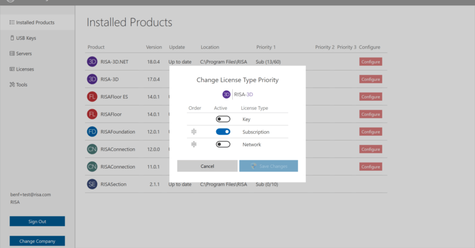
Task: Select Tools in the sidebar
Action: (x=22, y=84)
